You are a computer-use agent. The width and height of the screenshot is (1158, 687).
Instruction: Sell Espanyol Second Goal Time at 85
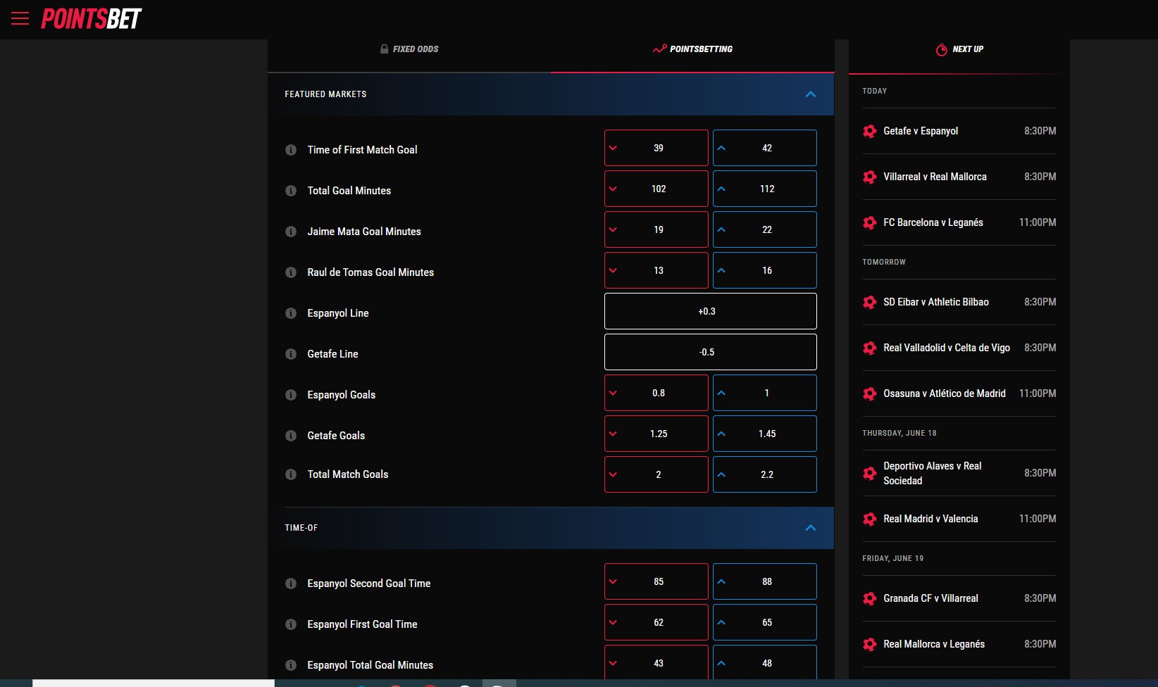tap(656, 581)
